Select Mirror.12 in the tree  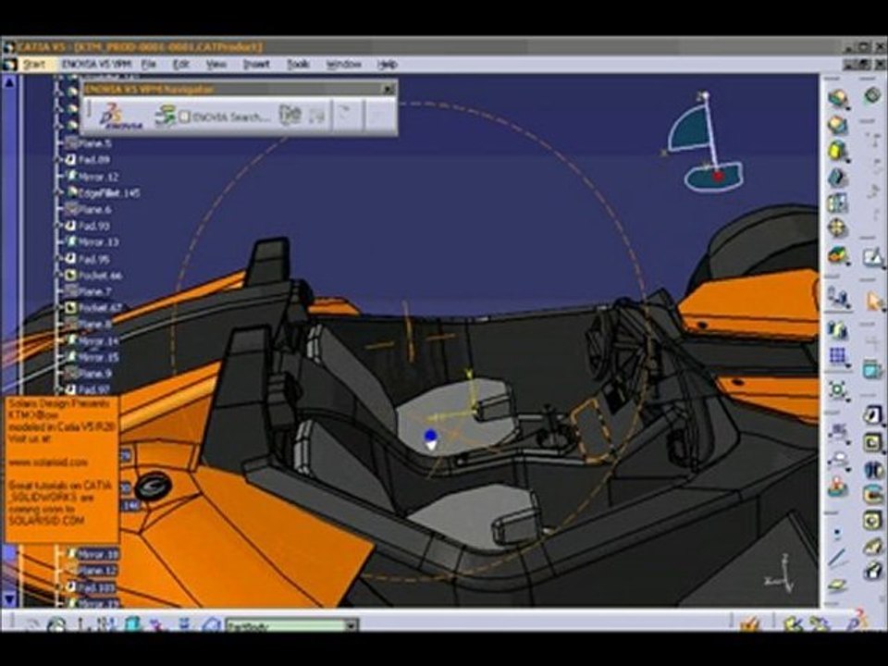click(92, 176)
